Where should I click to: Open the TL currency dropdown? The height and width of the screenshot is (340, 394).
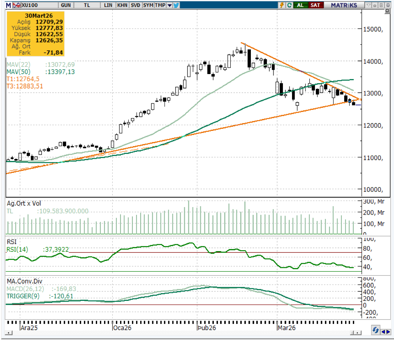click(87, 5)
